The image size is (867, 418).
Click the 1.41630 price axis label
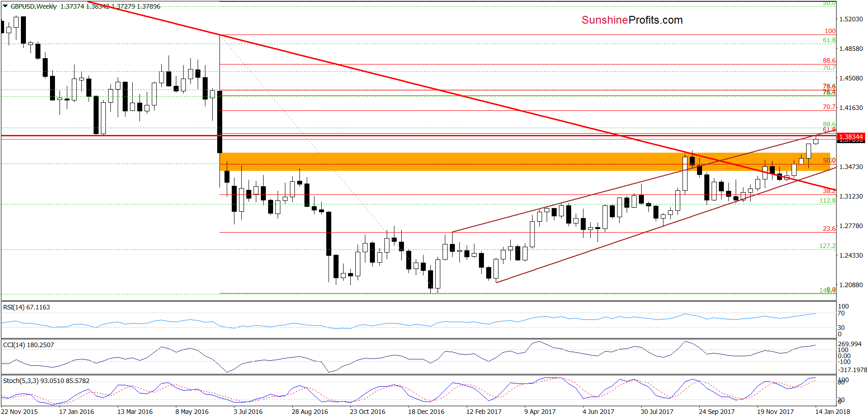[x=851, y=108]
